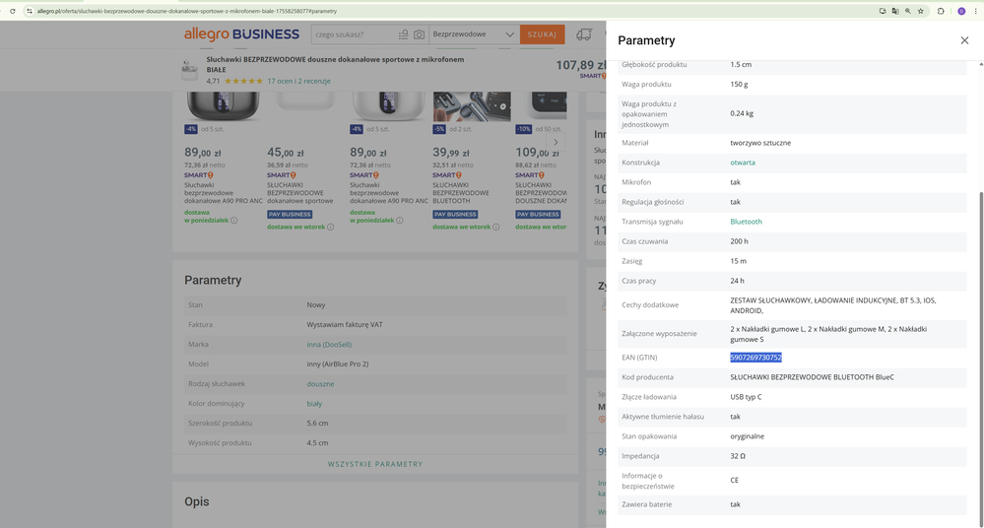Show next products with carousel arrow
The width and height of the screenshot is (984, 528).
tap(556, 143)
